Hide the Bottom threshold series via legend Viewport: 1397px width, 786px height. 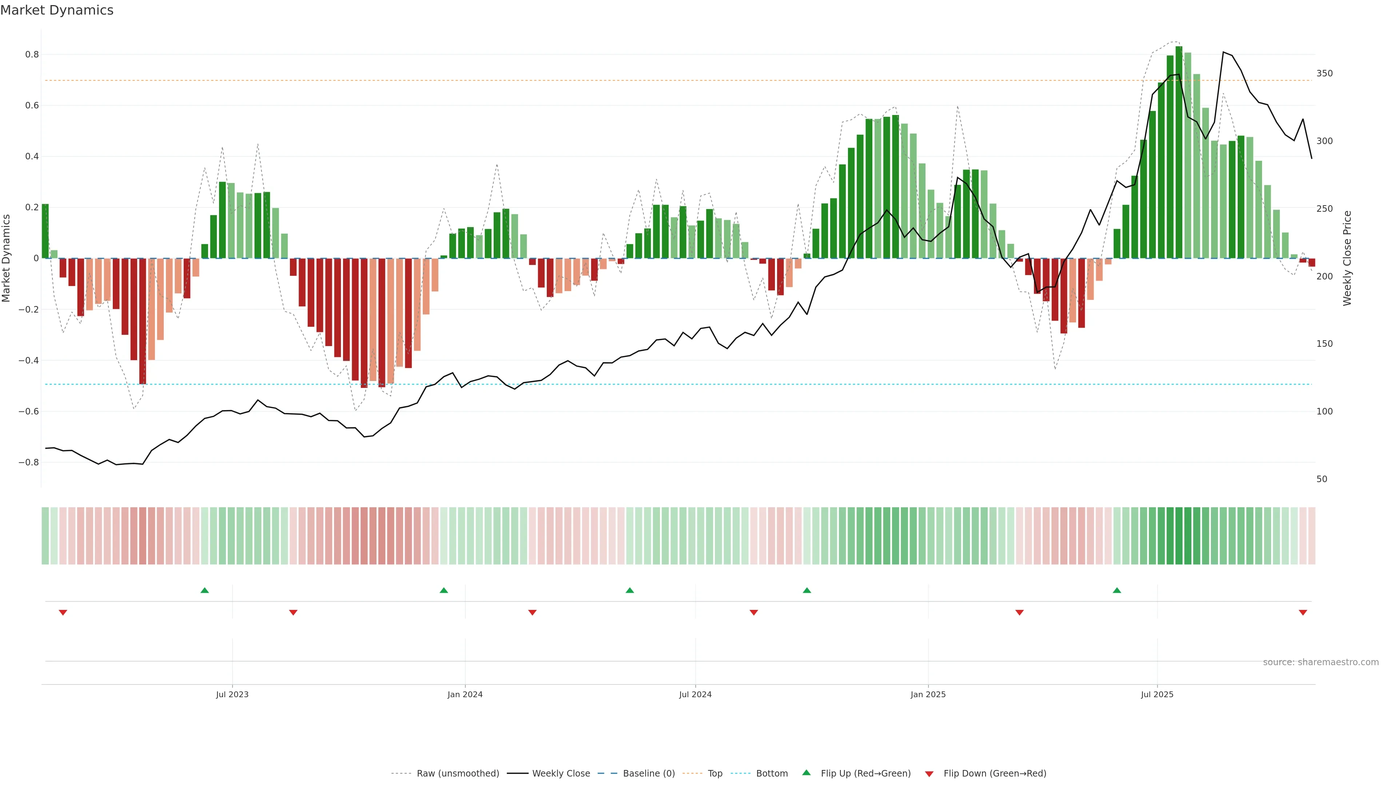pos(772,774)
